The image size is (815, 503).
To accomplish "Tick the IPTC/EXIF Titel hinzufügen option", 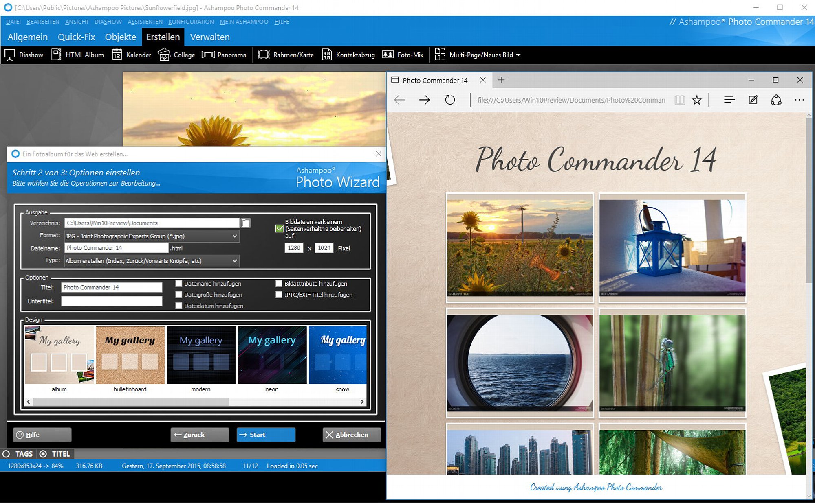I will (279, 295).
